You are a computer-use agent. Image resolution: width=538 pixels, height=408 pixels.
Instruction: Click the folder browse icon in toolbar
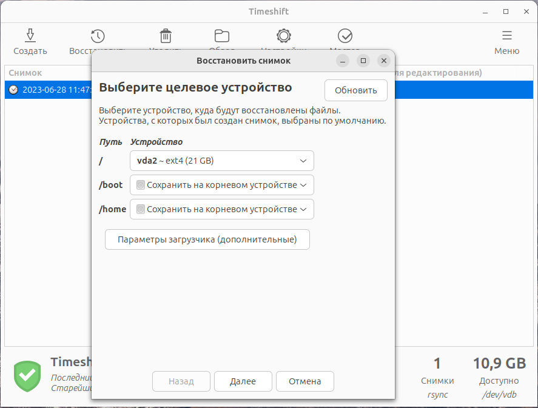[x=221, y=36]
